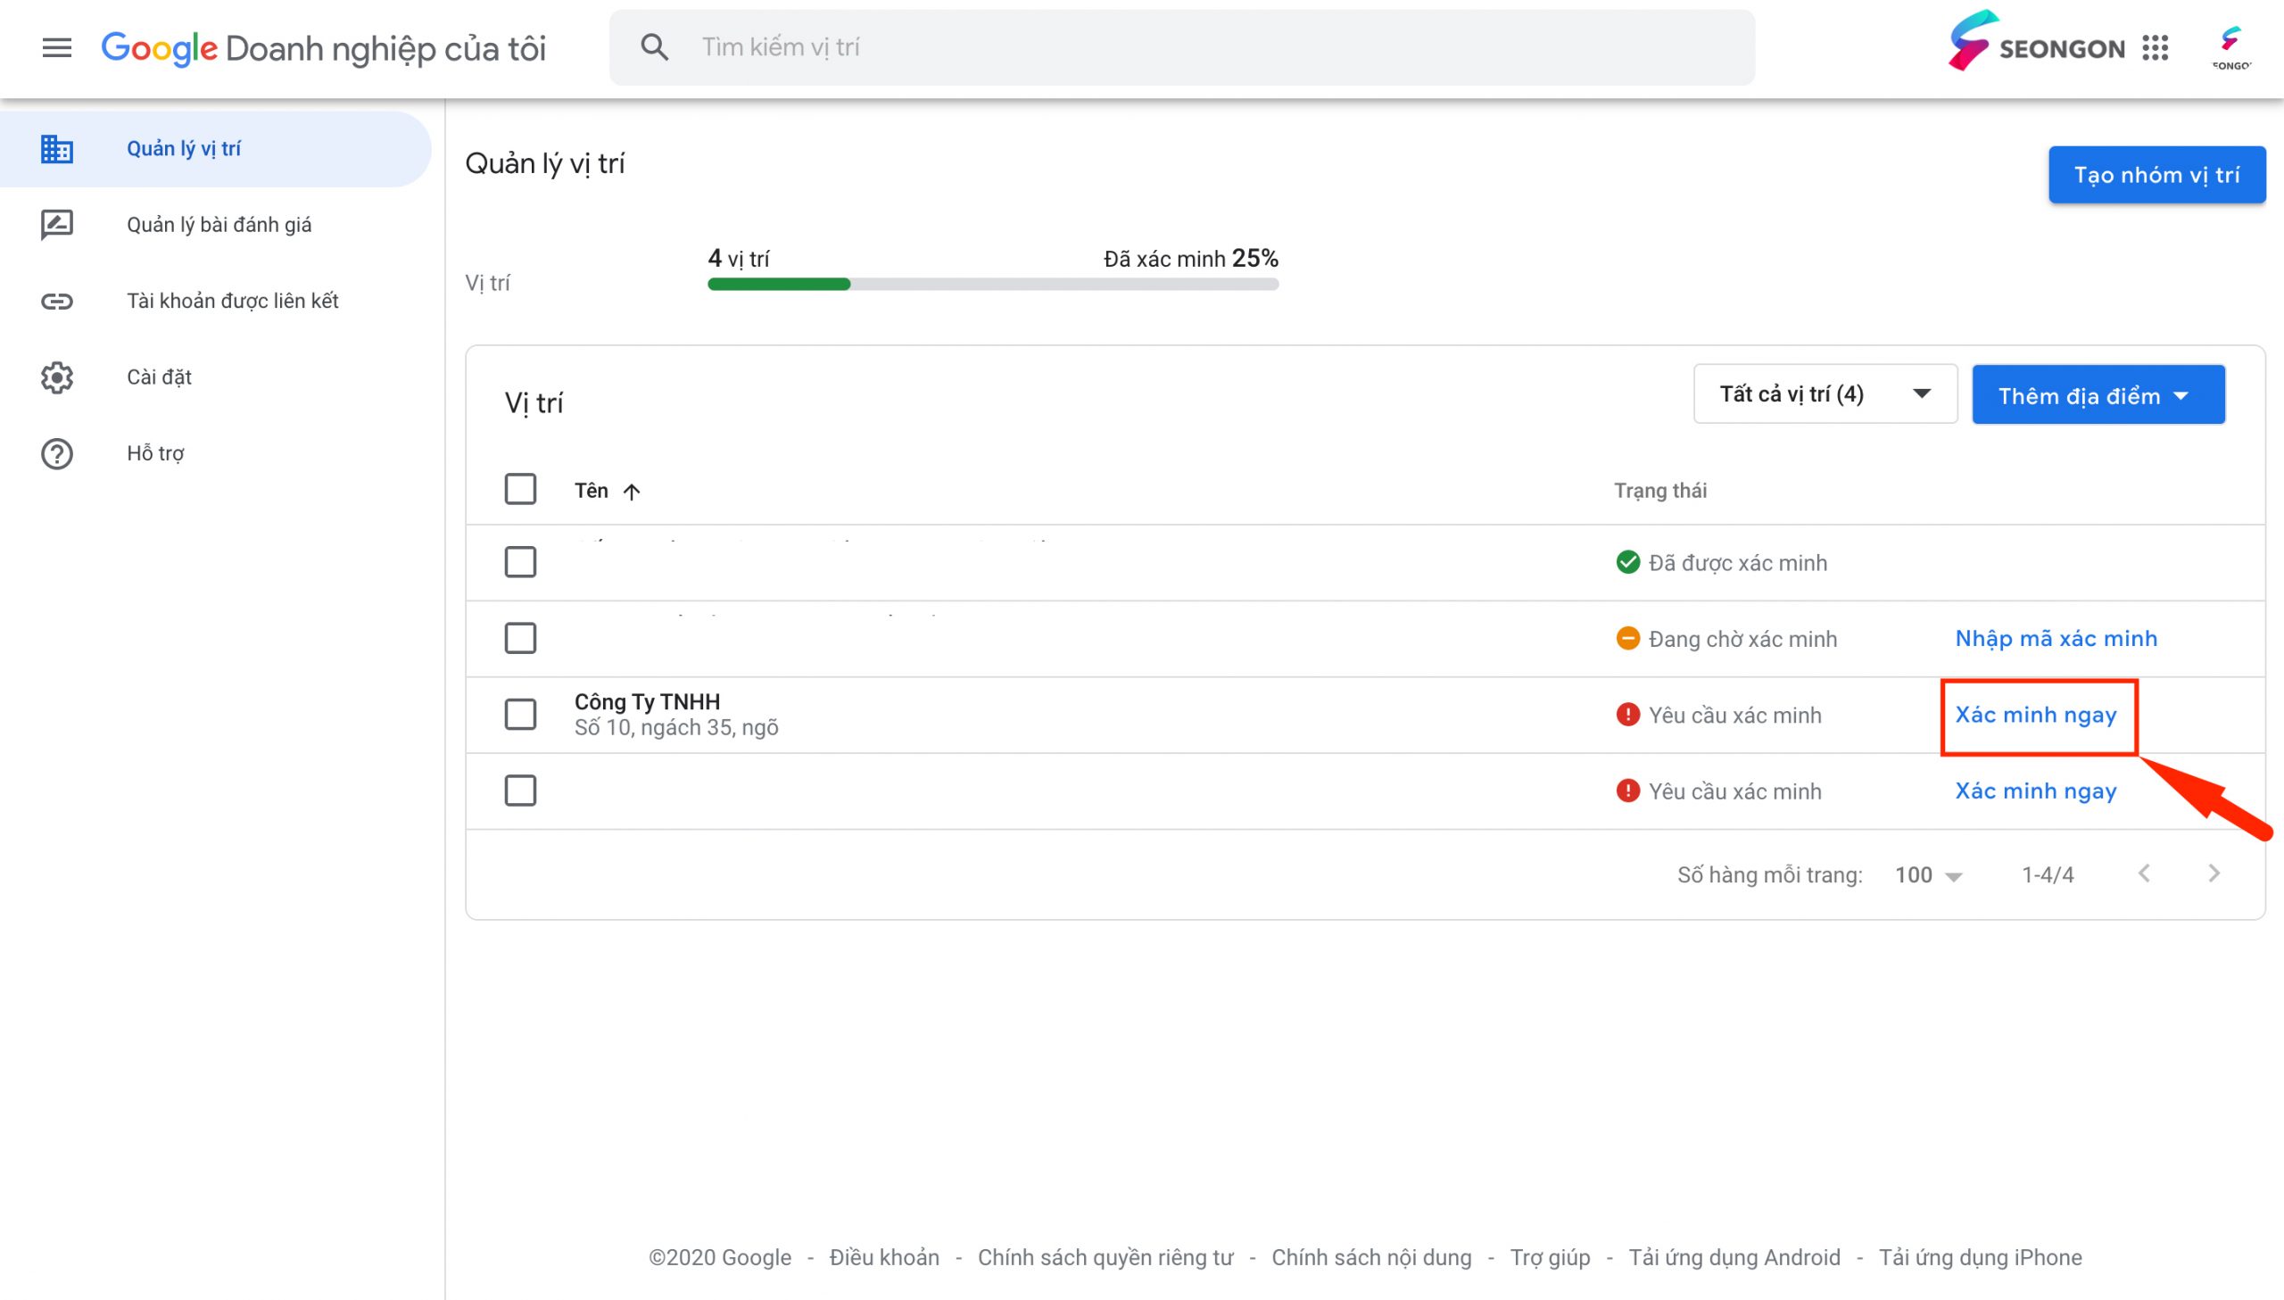The image size is (2284, 1300).
Task: Click the Công Ty TNHH location name
Action: pyautogui.click(x=647, y=701)
